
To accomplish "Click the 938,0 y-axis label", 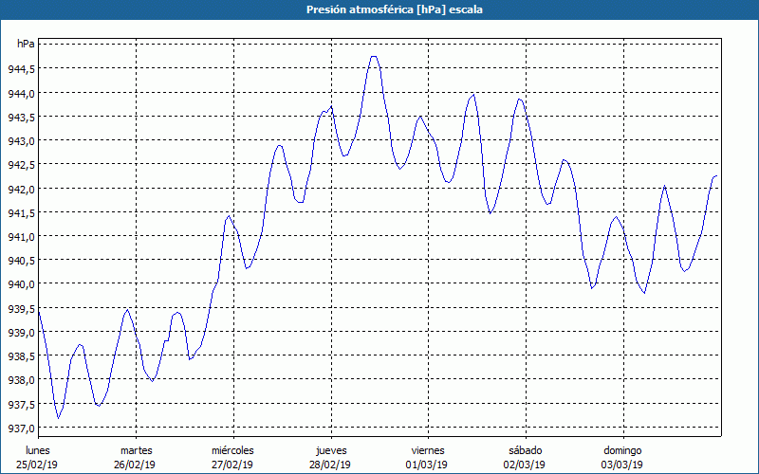I will [21, 380].
